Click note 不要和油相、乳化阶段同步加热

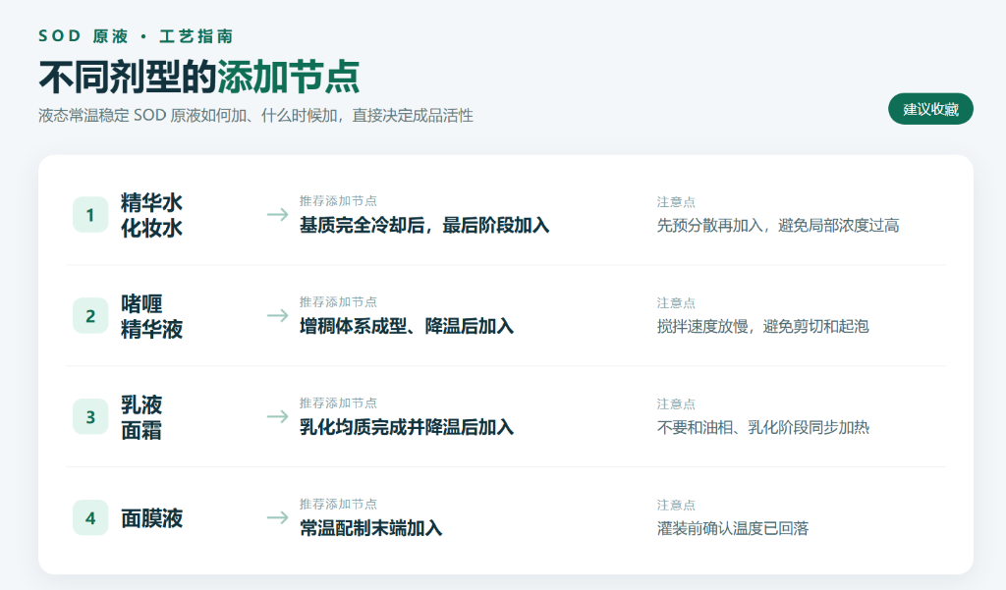(x=762, y=427)
